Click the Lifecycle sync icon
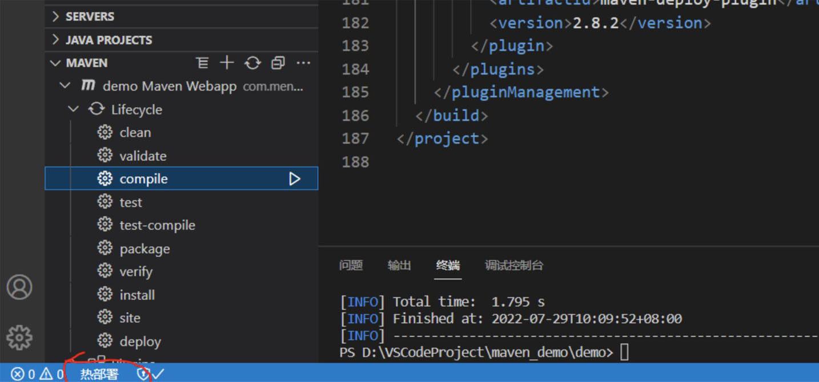The width and height of the screenshot is (819, 382). coord(96,109)
